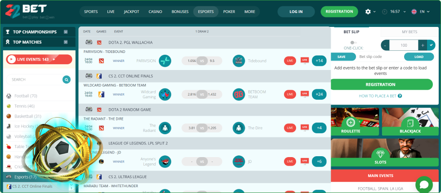Open live stream monitor for Anyone's Legend match
The width and height of the screenshot is (441, 193).
pos(304,161)
